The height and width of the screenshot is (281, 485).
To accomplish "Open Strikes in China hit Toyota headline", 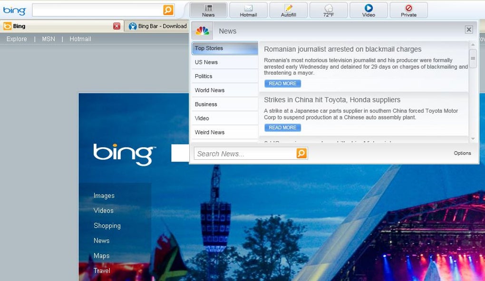I will click(x=332, y=100).
